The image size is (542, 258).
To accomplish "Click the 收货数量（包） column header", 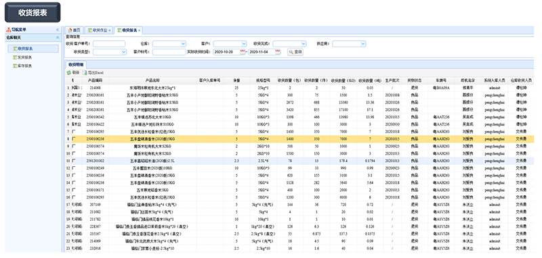I will coord(289,80).
